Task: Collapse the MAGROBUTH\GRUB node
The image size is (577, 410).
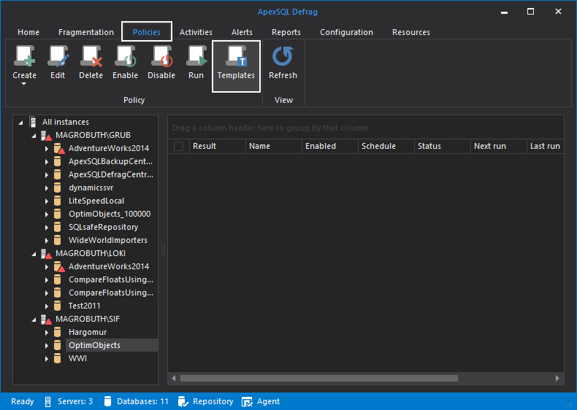Action: [34, 136]
